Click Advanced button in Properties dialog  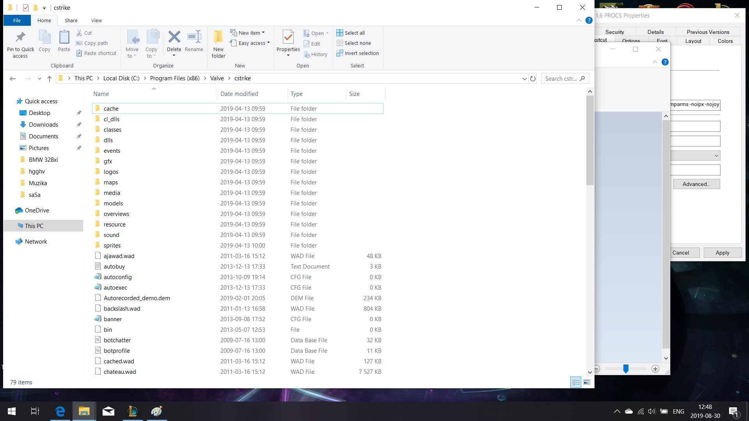[696, 184]
